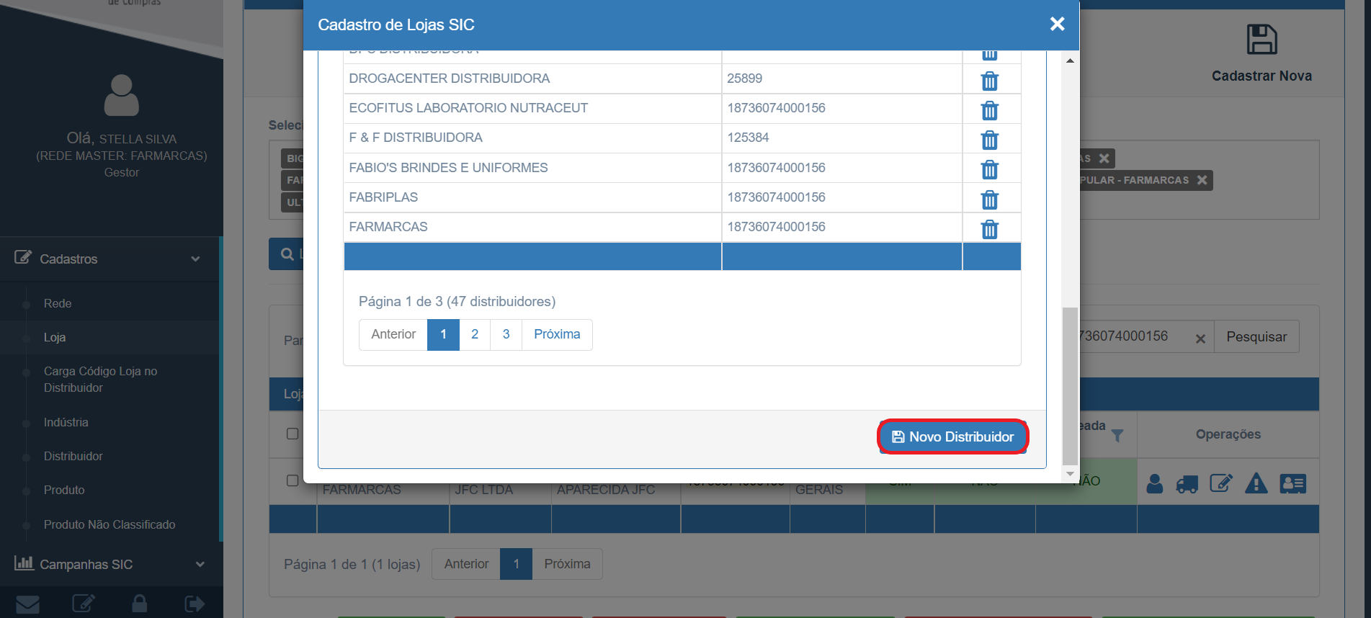The height and width of the screenshot is (618, 1371).
Task: Remove F & F DISTRIBUIDORA with trash icon
Action: click(989, 140)
